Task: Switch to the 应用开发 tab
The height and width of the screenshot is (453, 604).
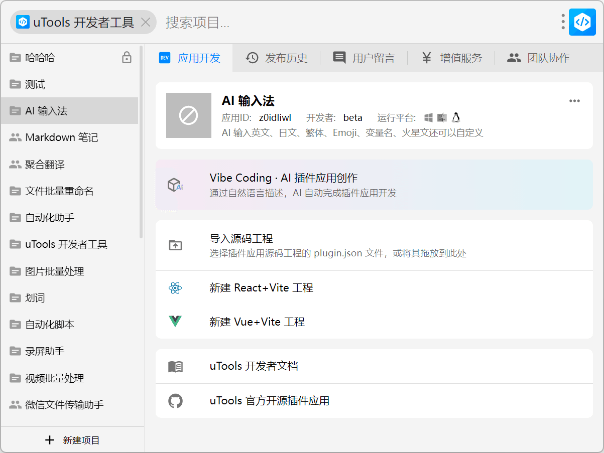Action: [189, 58]
